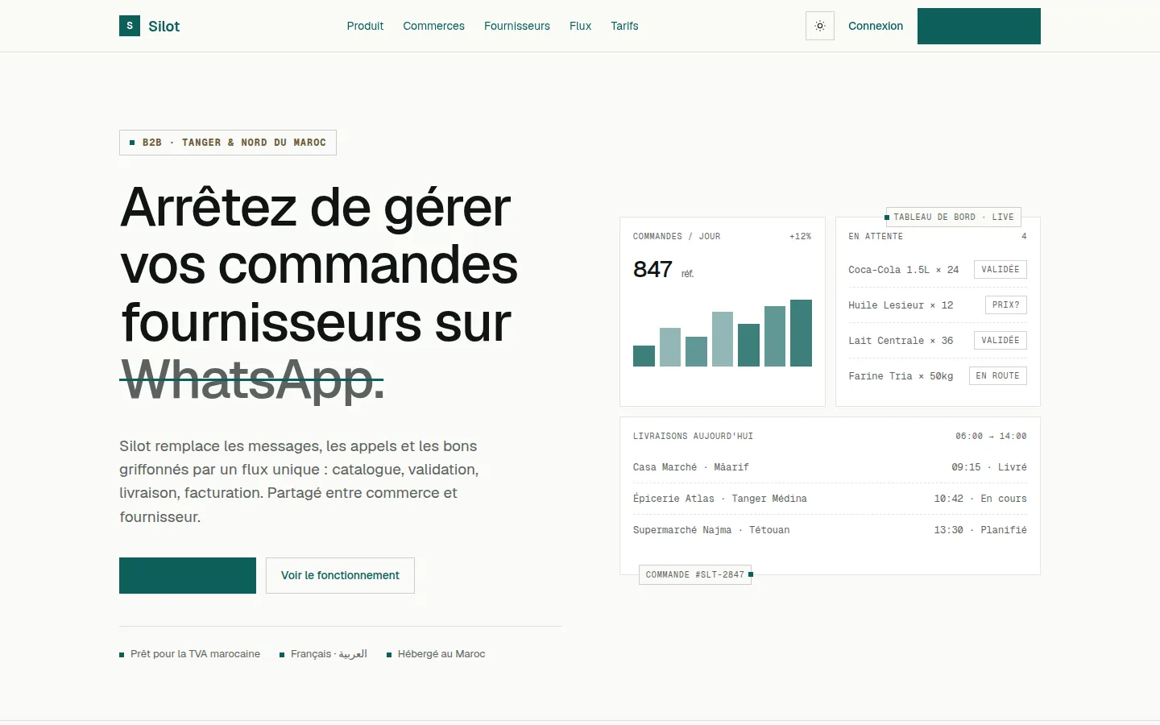Click the Français · العربية language text
The height and width of the screenshot is (725, 1160).
pyautogui.click(x=329, y=654)
